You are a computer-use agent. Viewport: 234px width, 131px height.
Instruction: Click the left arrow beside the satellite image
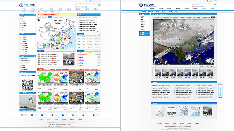click(152, 42)
